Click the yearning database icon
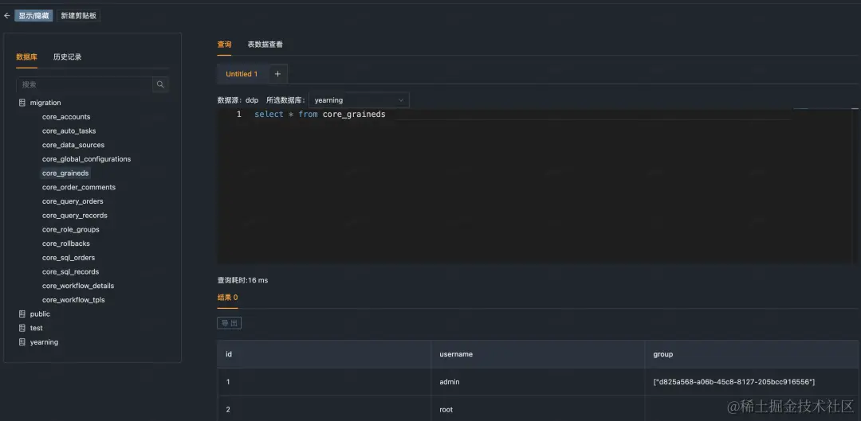861x421 pixels. (22, 342)
